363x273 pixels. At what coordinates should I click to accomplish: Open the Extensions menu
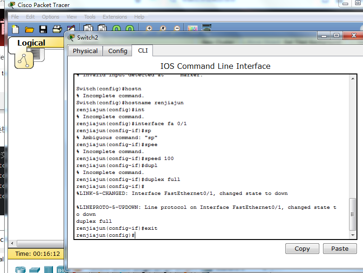[x=115, y=17]
